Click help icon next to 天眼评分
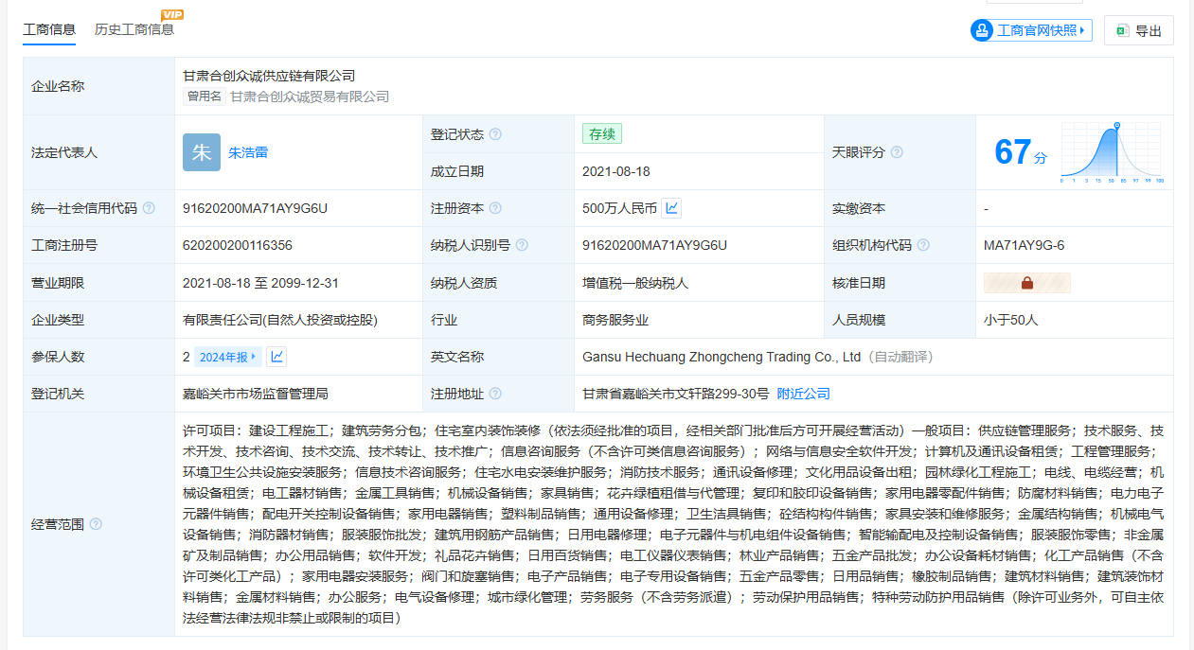Image resolution: width=1194 pixels, height=650 pixels. 897,152
